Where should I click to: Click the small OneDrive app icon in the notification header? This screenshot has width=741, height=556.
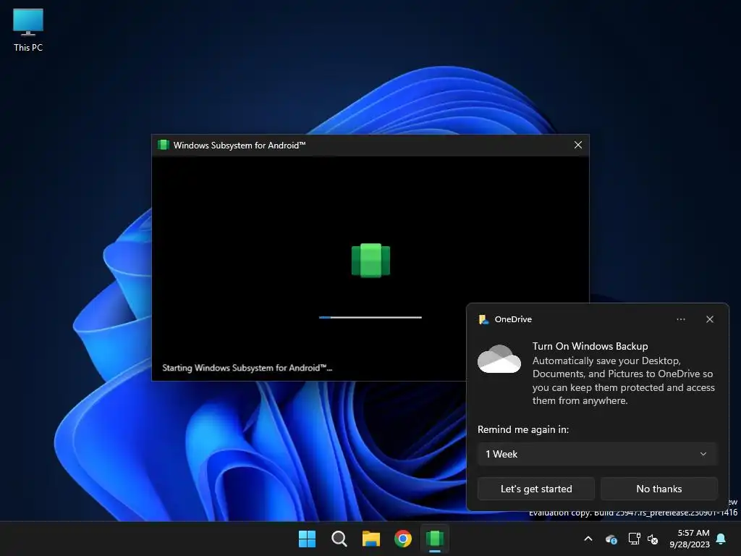483,319
